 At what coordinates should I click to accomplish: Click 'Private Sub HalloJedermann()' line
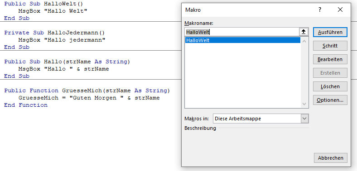click(x=54, y=33)
